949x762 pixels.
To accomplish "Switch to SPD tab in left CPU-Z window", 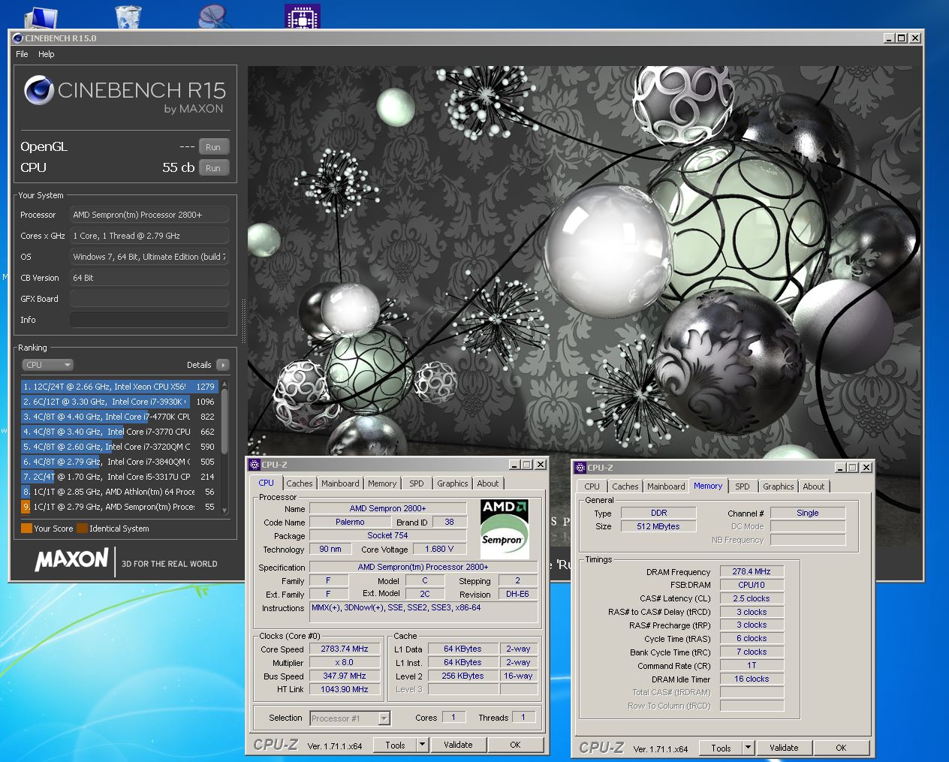I will [417, 483].
